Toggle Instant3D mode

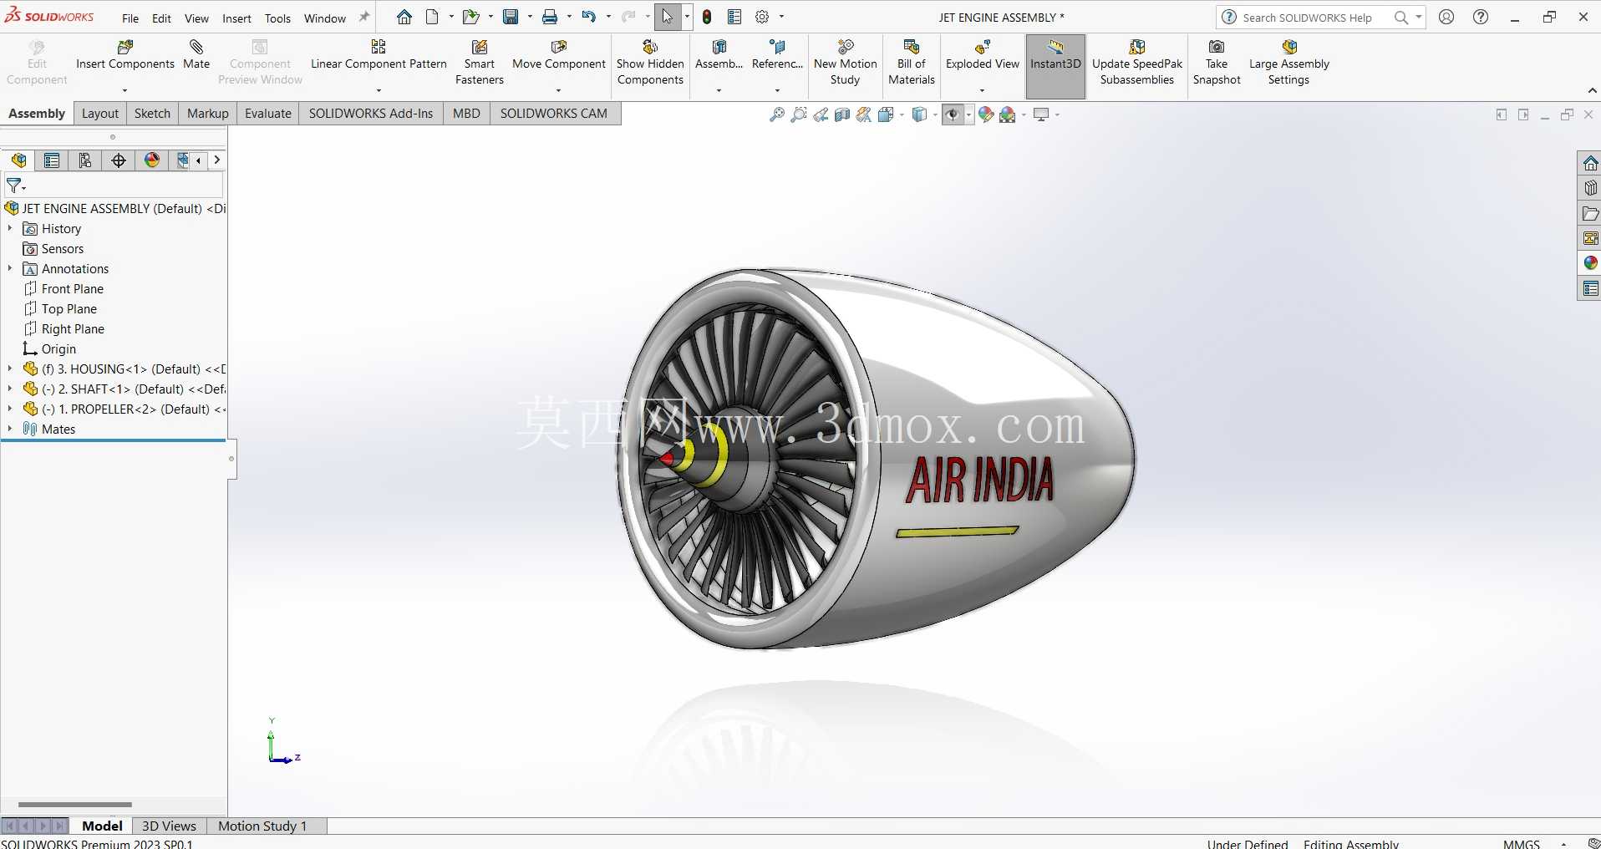click(x=1055, y=65)
